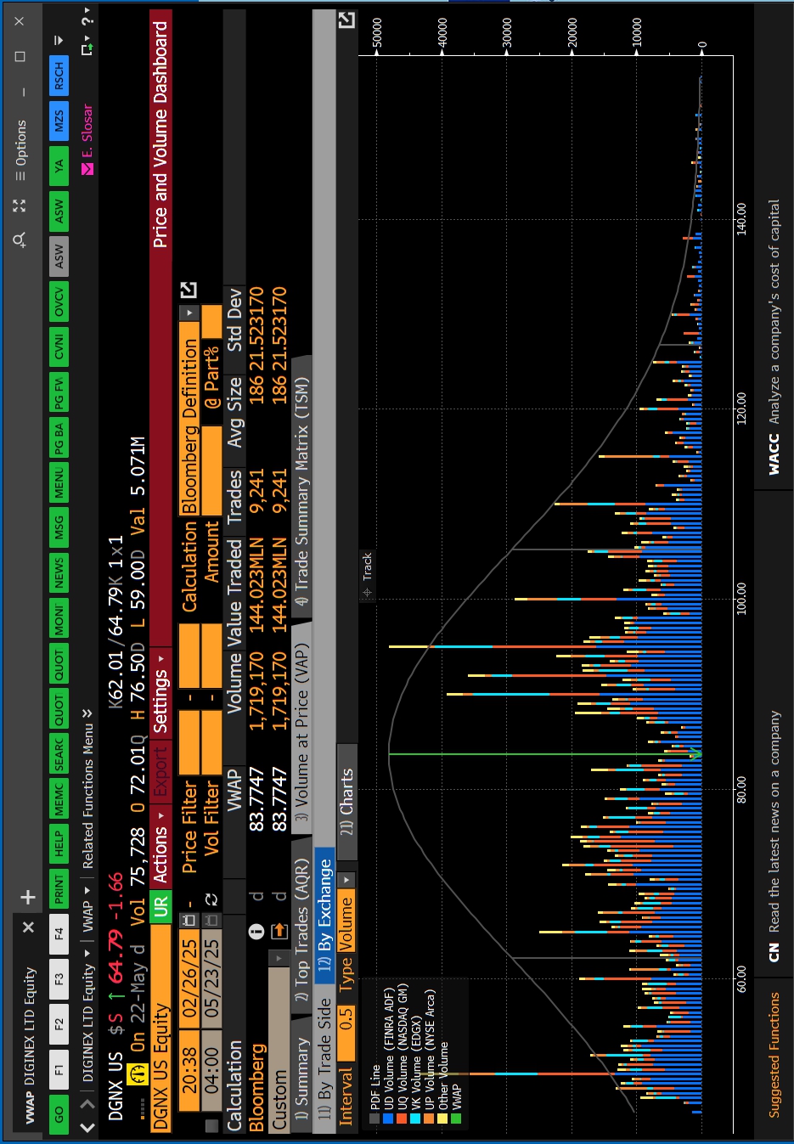Click the refresh arrows icon near Vol Filter

(x=211, y=899)
